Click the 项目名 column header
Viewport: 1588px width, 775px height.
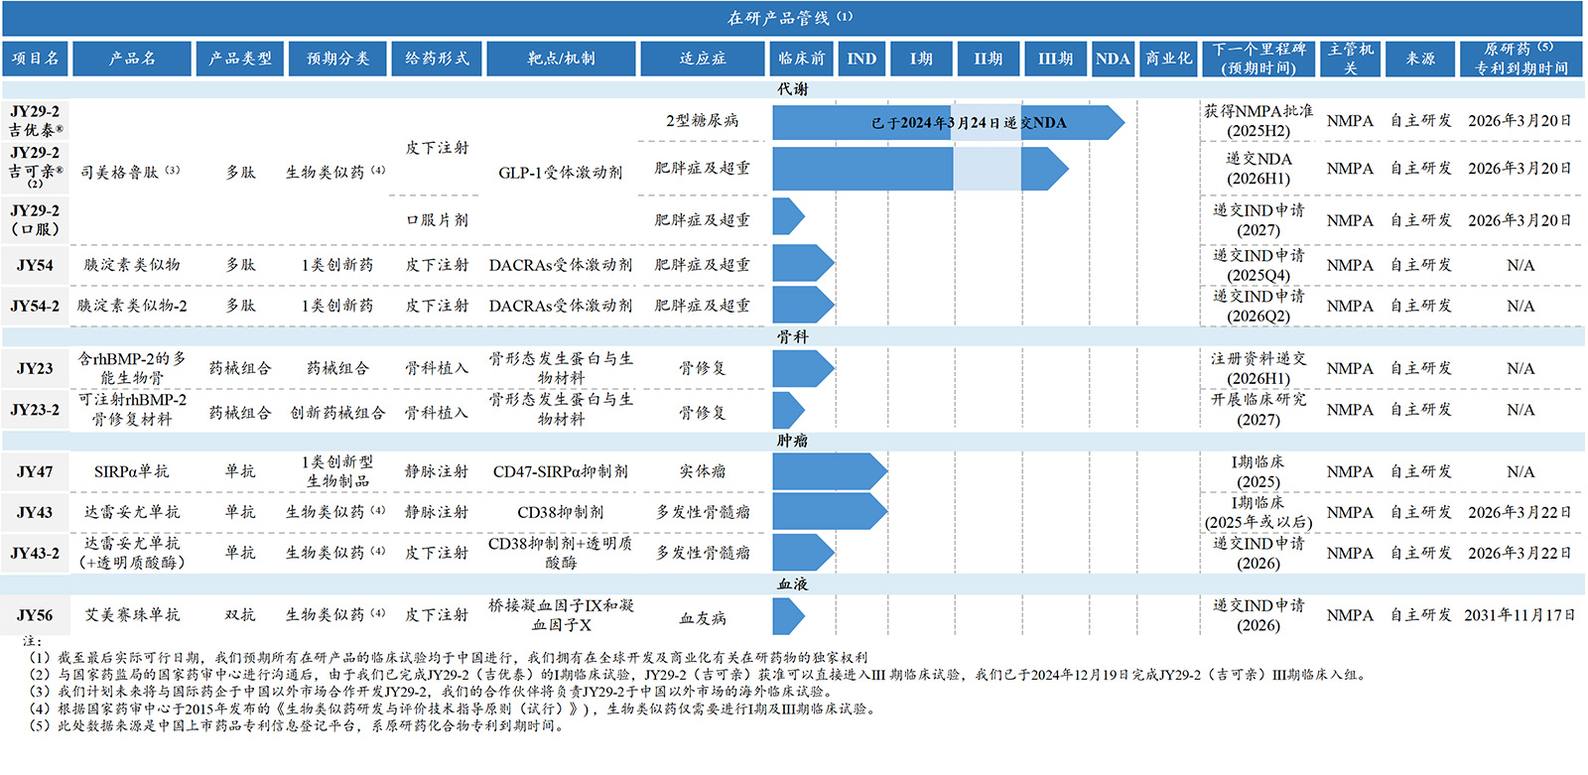[x=35, y=59]
